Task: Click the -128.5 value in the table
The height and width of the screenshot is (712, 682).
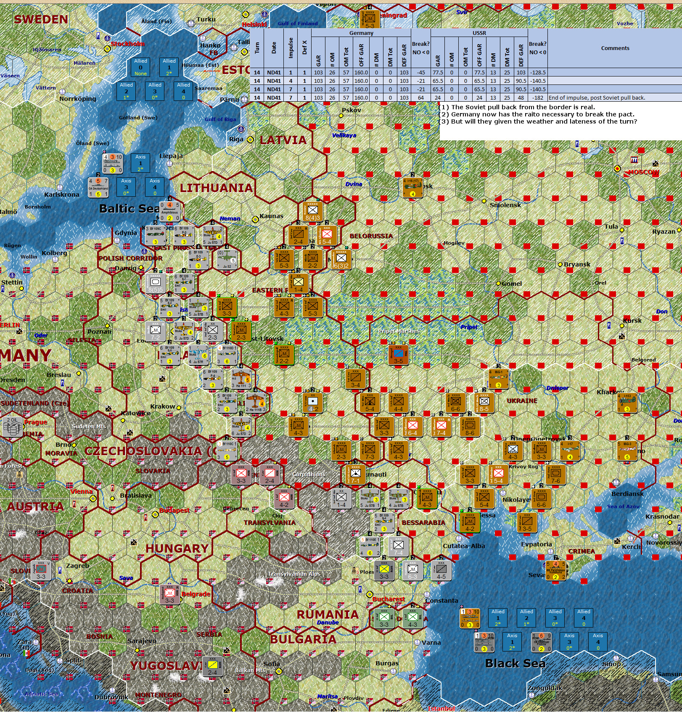Action: point(538,72)
